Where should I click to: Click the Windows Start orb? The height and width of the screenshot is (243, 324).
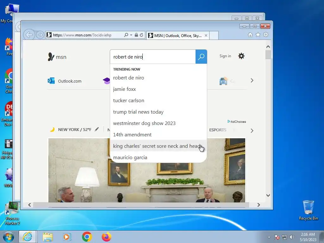point(8,237)
